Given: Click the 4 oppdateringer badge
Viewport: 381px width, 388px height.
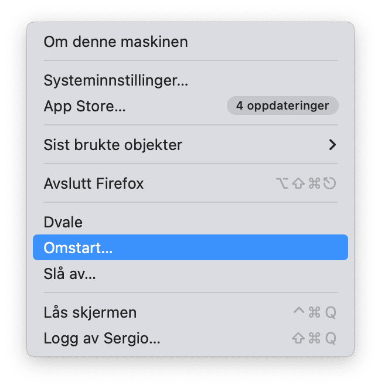Looking at the screenshot, I should pos(282,106).
